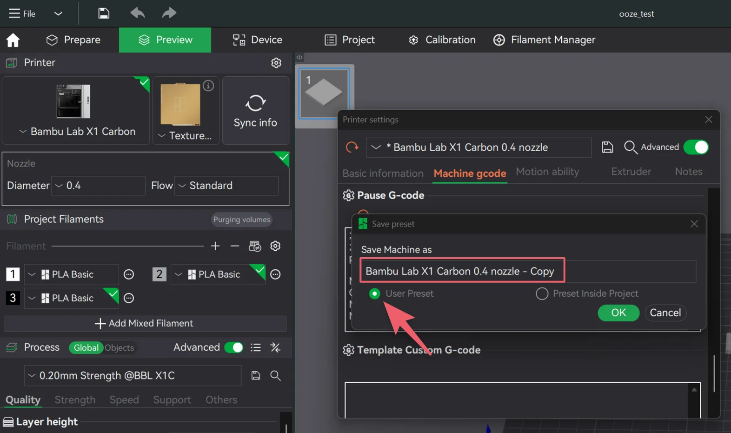
Task: Open the Textured plate type dropdown
Action: point(185,136)
